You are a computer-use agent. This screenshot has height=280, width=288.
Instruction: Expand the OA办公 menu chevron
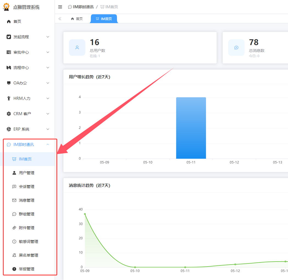[x=48, y=83]
